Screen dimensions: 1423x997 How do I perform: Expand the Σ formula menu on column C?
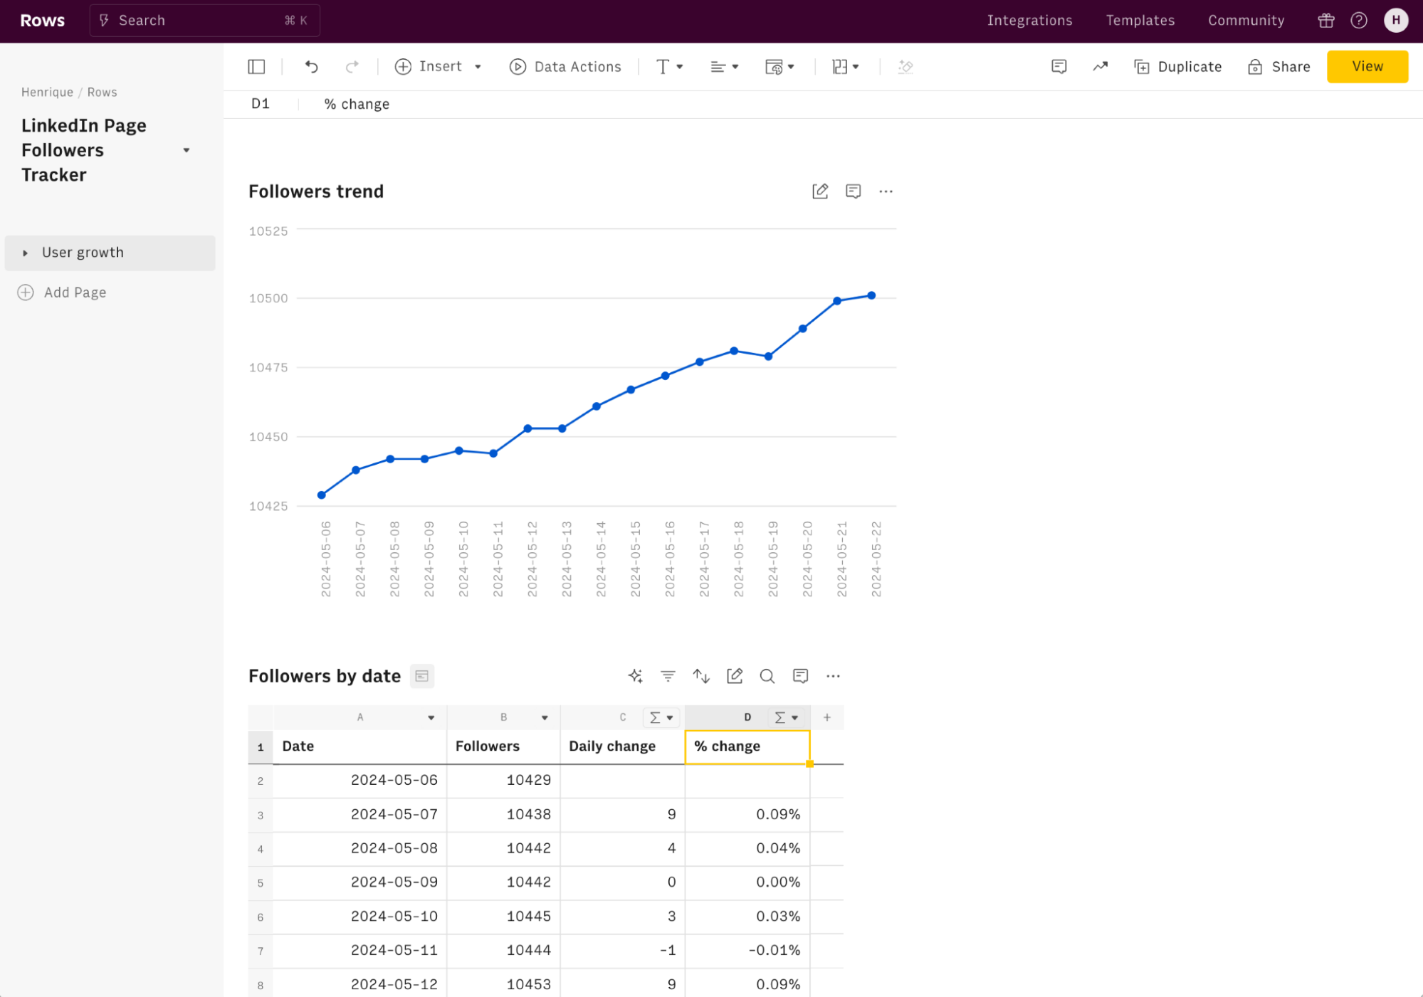(661, 716)
